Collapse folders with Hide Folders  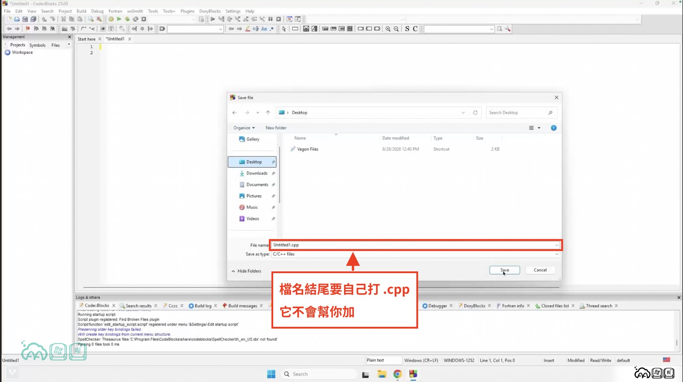(x=246, y=271)
